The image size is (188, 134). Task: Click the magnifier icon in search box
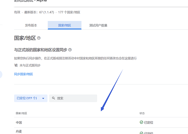53,98
